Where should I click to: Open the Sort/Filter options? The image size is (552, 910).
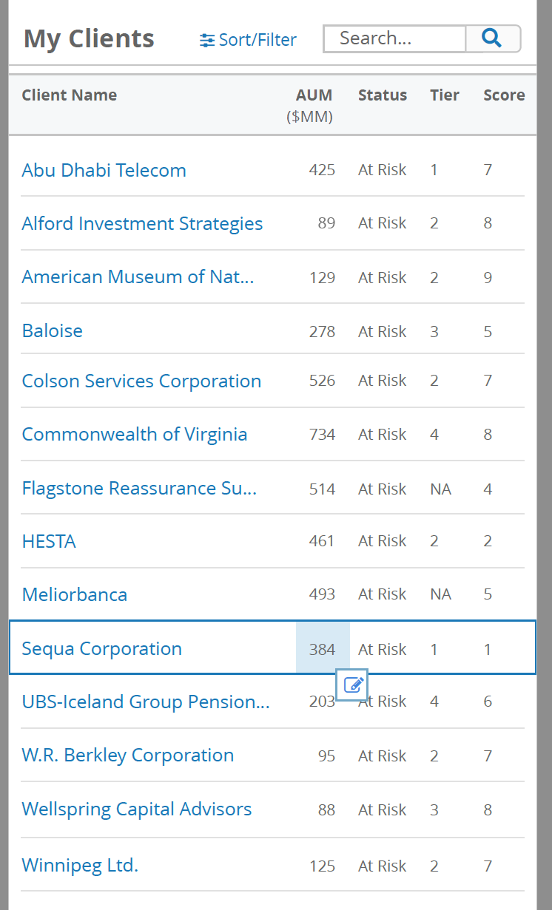[x=248, y=40]
